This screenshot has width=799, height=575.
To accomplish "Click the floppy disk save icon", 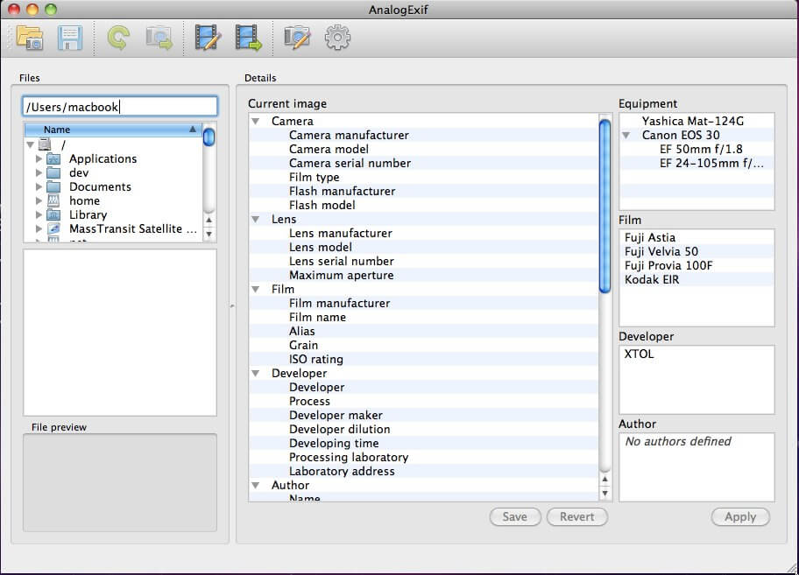I will pyautogui.click(x=70, y=38).
